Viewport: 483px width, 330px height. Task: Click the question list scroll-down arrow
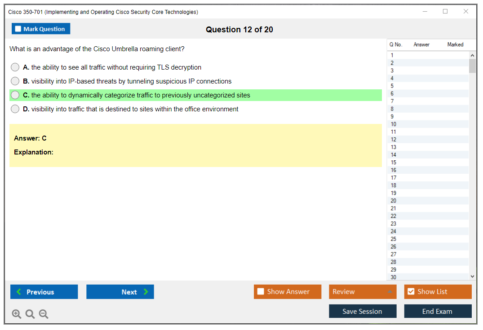(x=472, y=276)
